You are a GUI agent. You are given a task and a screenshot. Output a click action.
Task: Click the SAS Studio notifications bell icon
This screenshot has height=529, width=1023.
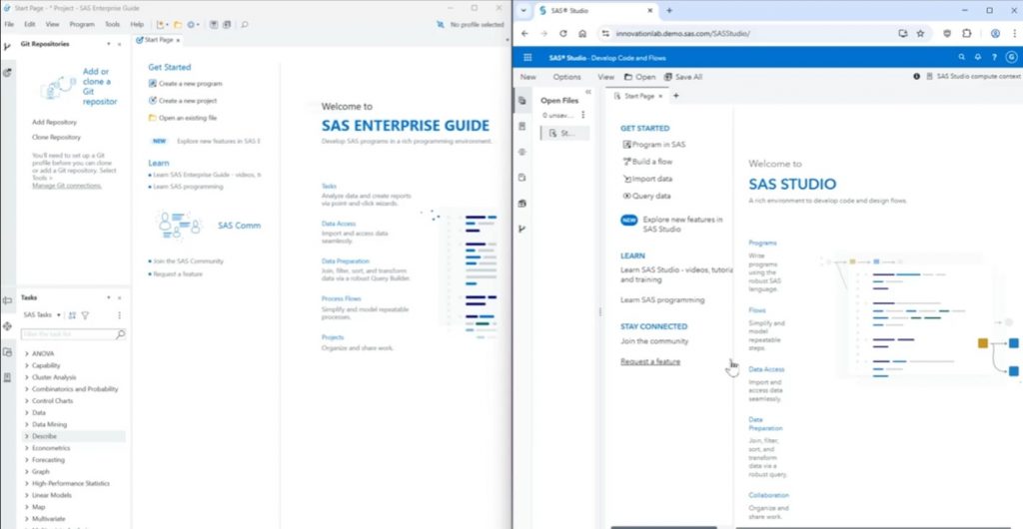[x=977, y=57]
